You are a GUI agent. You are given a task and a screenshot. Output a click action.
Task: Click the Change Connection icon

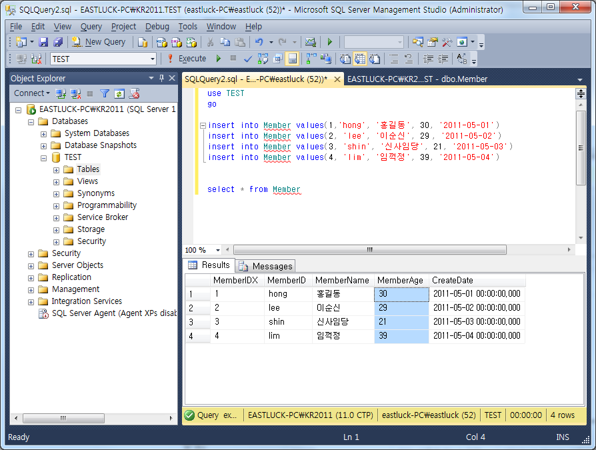(36, 59)
